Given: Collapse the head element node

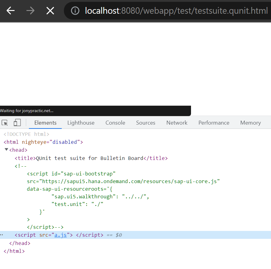Looking at the screenshot, I should click(x=6, y=149).
